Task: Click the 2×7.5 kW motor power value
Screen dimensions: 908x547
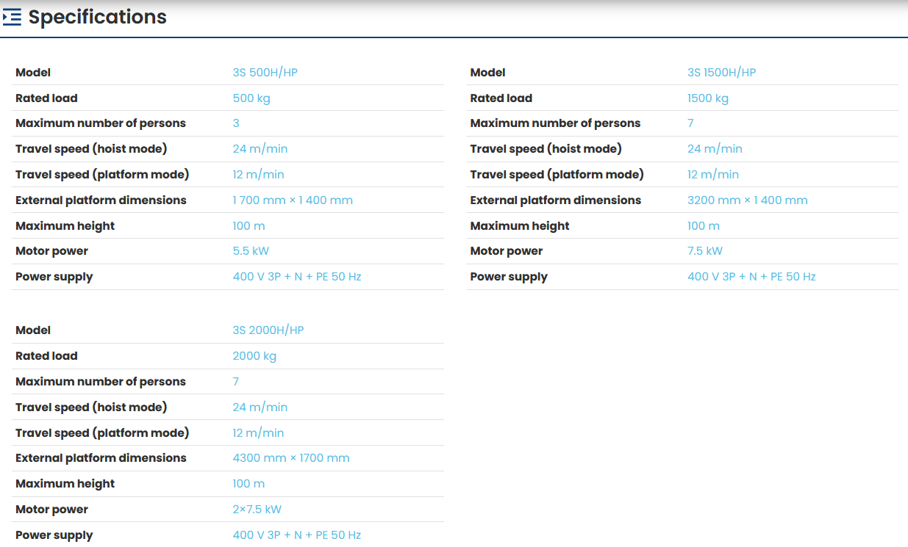Action: 257,510
